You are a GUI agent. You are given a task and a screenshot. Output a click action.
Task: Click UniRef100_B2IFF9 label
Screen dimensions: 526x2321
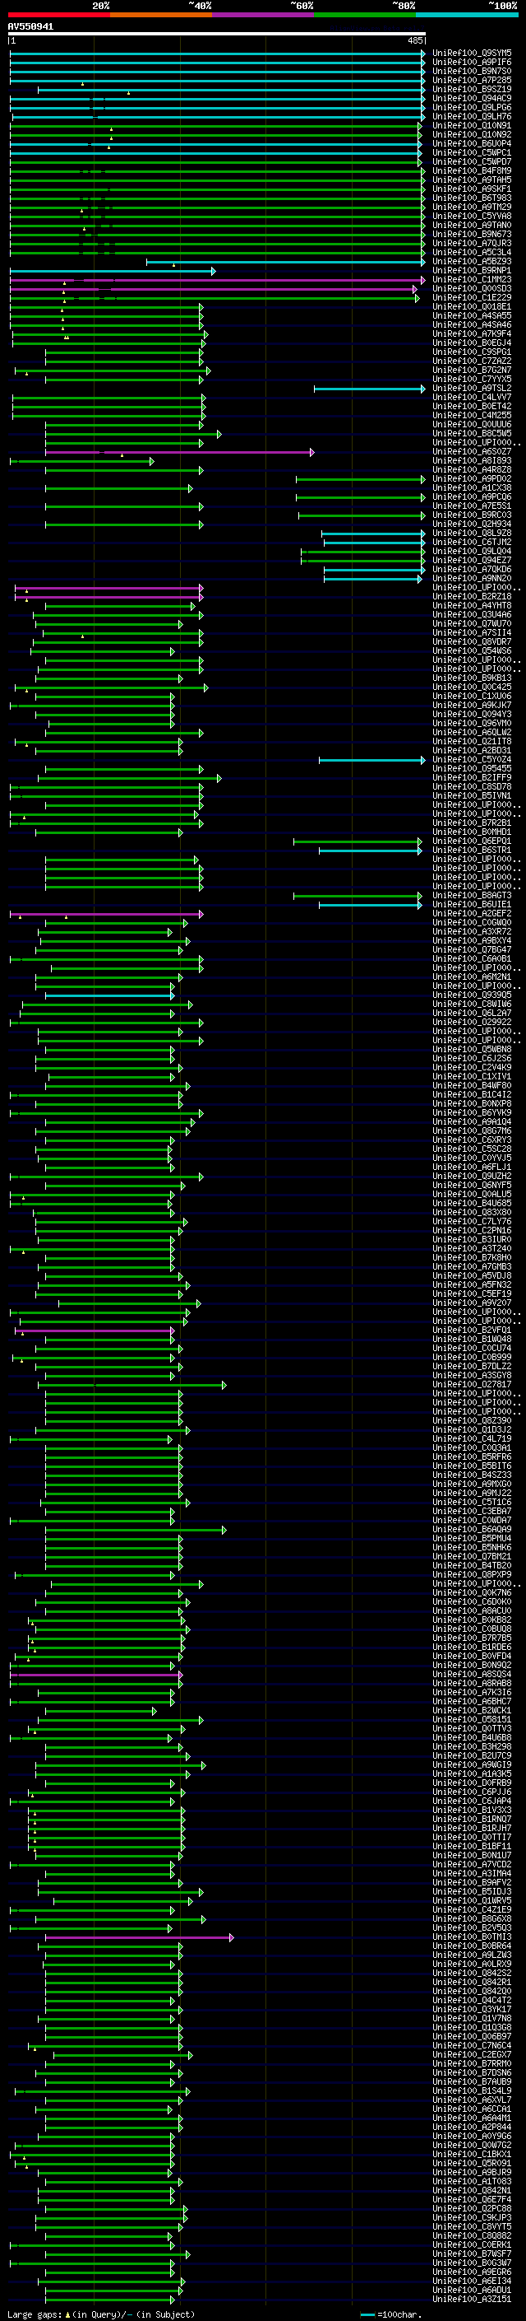(472, 777)
